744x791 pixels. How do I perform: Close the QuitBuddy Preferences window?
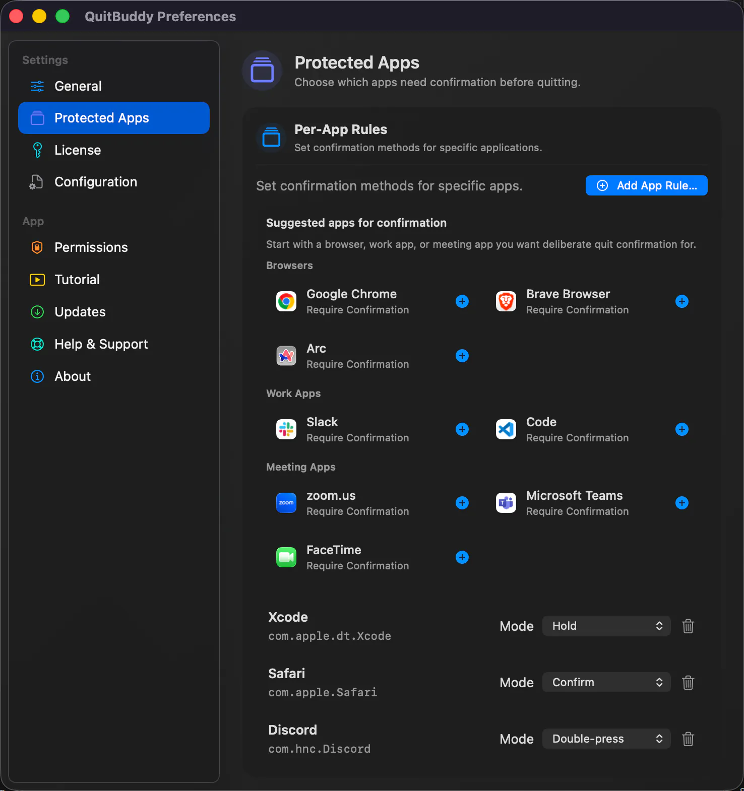click(x=16, y=17)
